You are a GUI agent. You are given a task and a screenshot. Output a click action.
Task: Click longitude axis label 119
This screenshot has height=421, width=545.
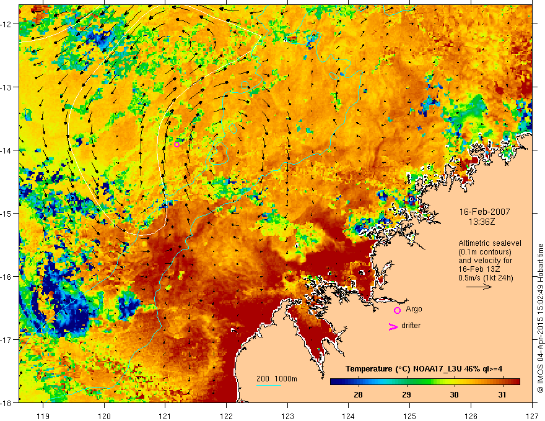point(43,416)
